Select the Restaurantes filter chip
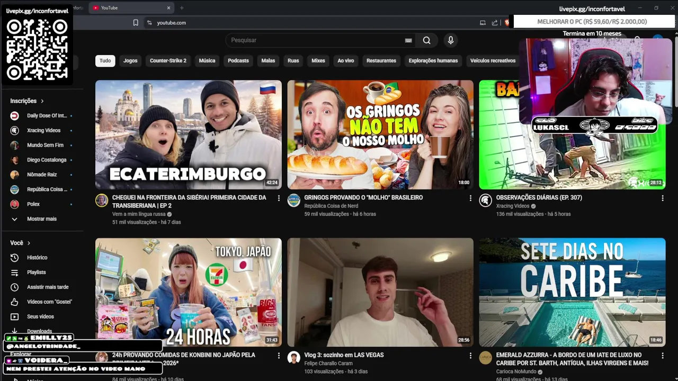Image resolution: width=678 pixels, height=381 pixels. (381, 61)
